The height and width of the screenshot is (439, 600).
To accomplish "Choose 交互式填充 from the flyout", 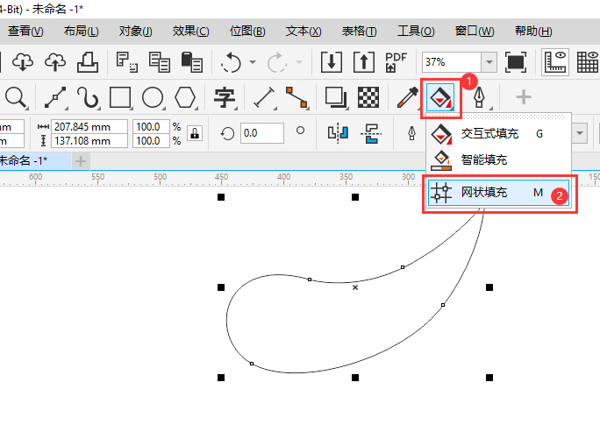I will (x=498, y=134).
